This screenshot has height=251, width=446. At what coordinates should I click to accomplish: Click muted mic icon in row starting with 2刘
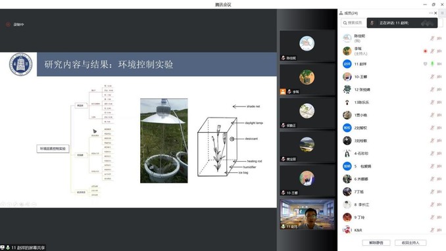click(x=432, y=128)
